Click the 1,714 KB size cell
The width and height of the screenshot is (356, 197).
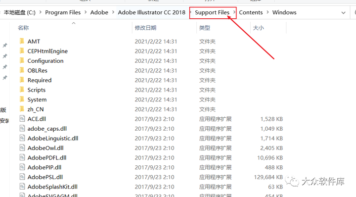271,138
